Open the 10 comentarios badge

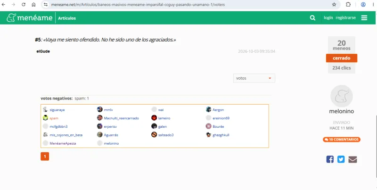[x=341, y=140]
